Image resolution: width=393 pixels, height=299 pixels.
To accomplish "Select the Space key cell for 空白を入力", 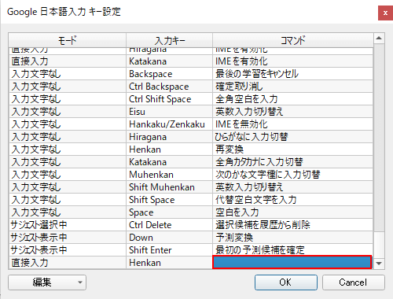I will click(169, 212).
